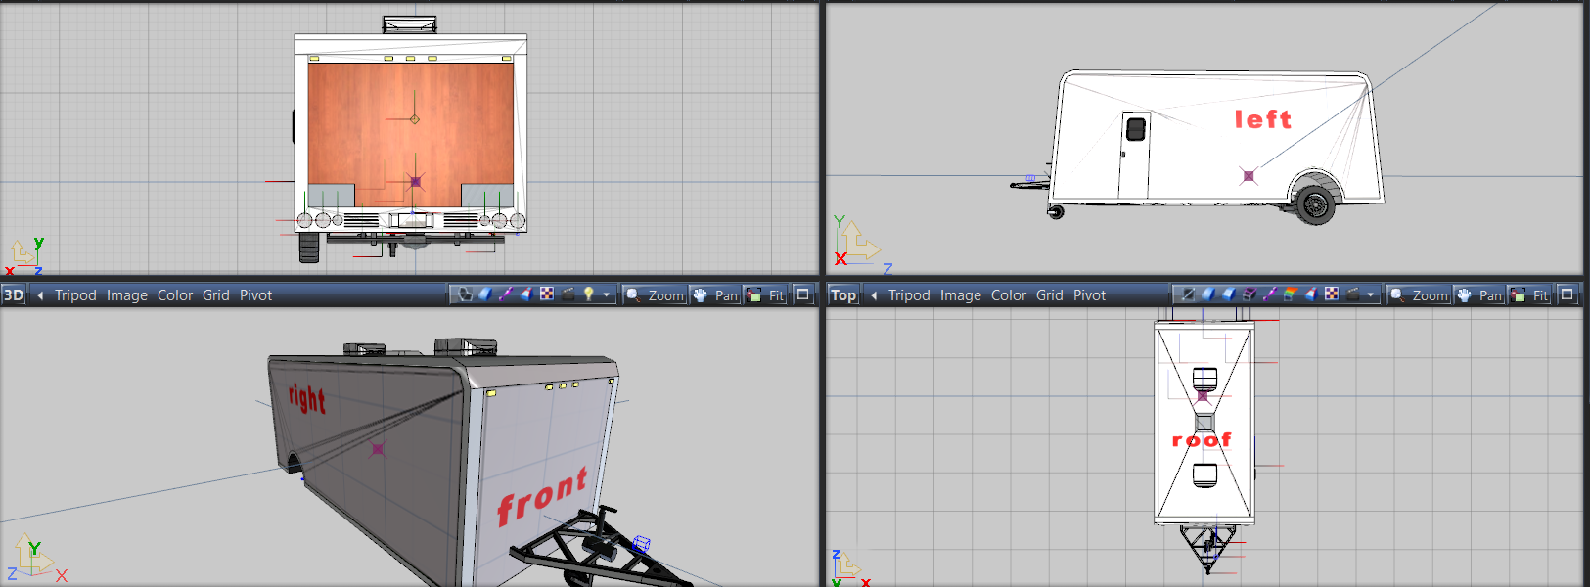Open Tripod menu in 3D viewport
This screenshot has height=587, width=1590.
75,295
